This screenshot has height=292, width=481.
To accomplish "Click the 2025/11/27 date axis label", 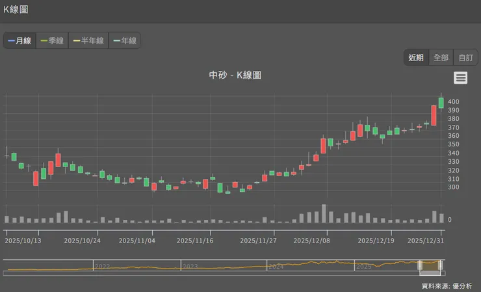I will [258, 241].
